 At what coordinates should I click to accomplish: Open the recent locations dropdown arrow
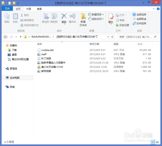click(16, 37)
